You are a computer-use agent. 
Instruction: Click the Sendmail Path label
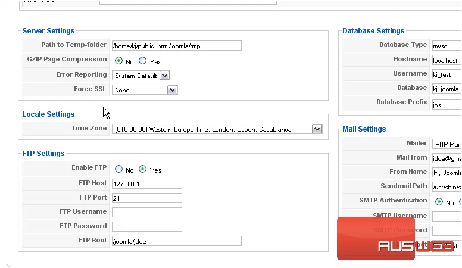(404, 186)
